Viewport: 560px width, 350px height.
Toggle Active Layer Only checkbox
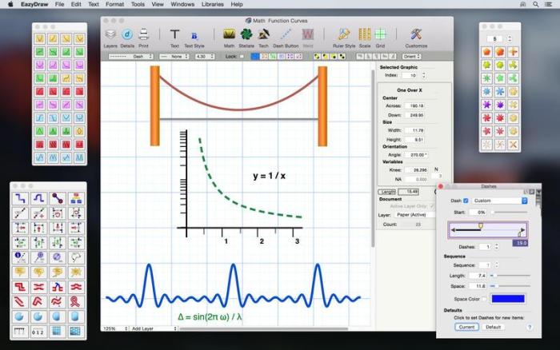click(432, 206)
